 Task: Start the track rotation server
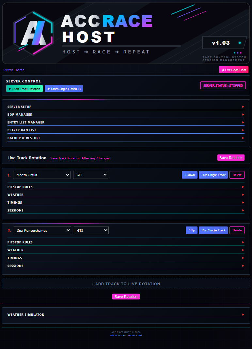24,89
